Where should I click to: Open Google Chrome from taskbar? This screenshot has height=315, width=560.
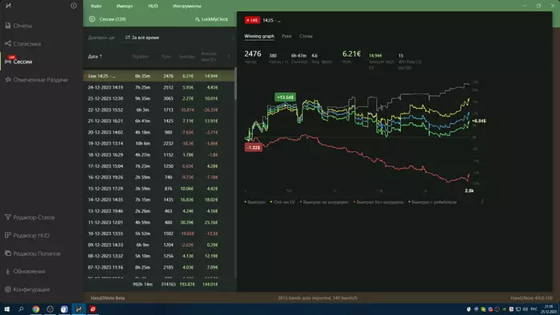click(36, 309)
